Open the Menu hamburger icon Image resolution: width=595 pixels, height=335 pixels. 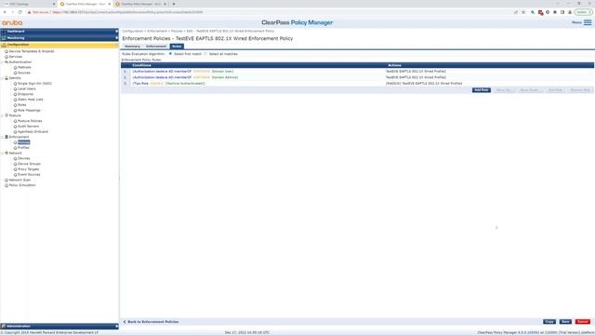(588, 22)
